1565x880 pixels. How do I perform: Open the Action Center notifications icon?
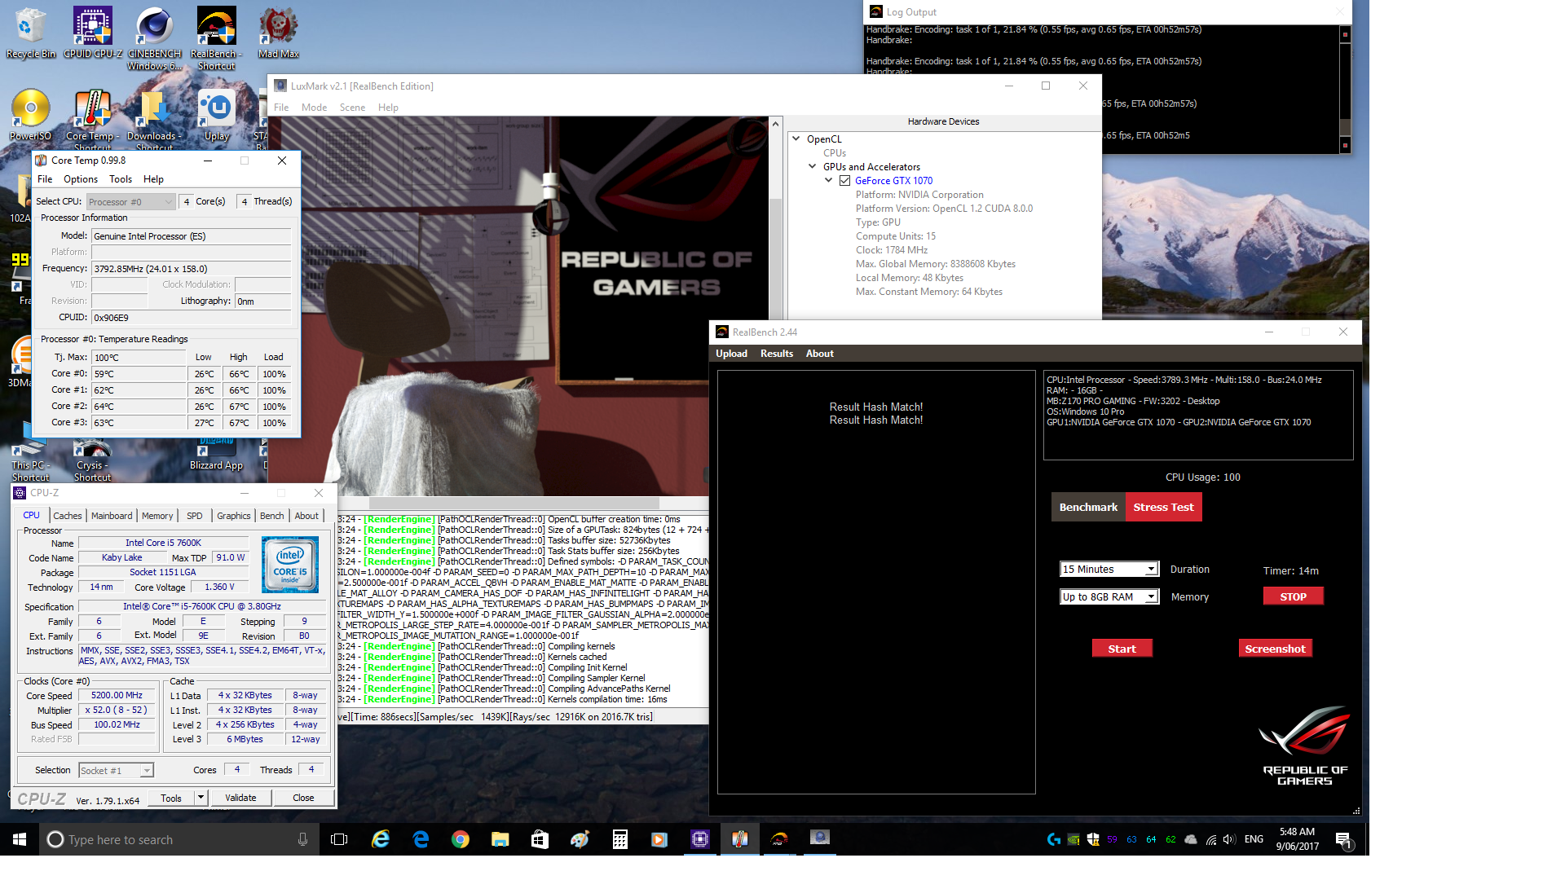[x=1343, y=839]
